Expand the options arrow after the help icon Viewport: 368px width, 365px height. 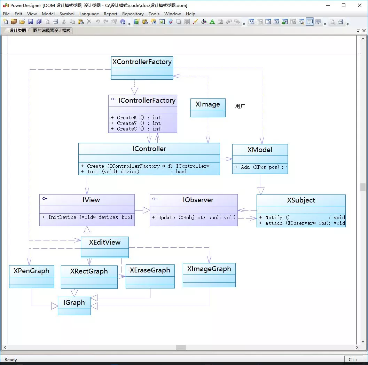click(130, 24)
